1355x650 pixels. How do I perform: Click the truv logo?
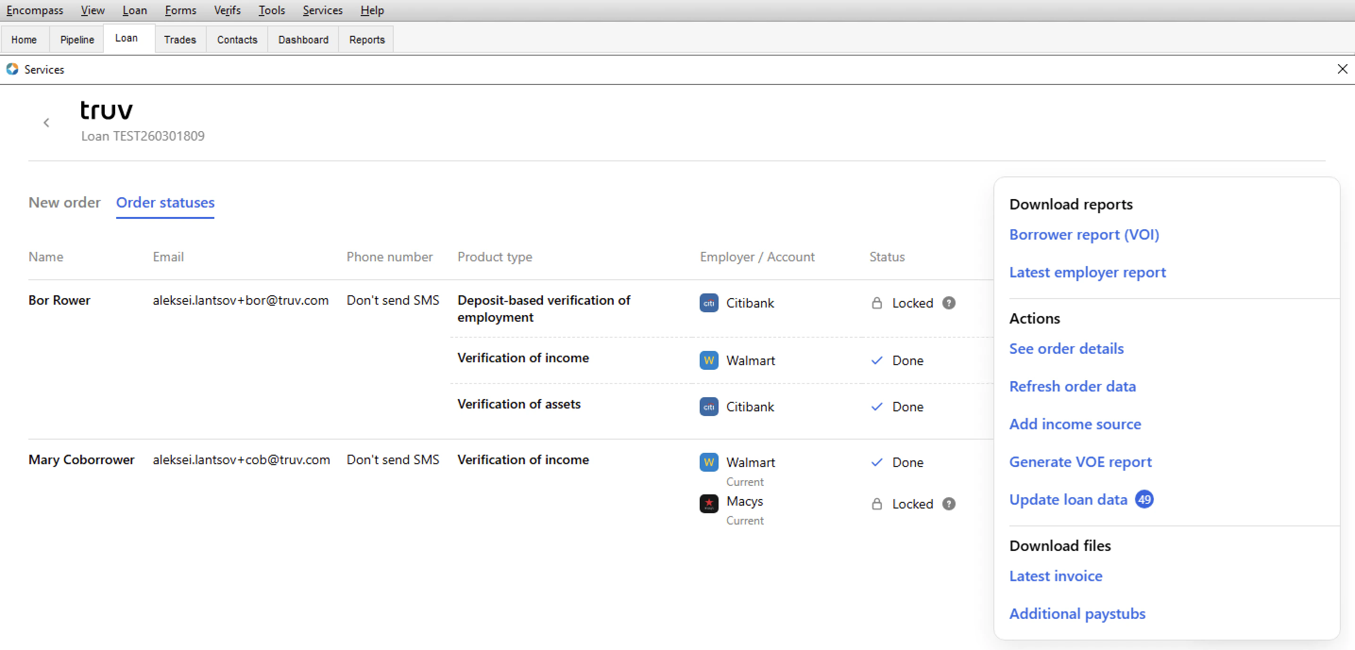click(x=106, y=110)
